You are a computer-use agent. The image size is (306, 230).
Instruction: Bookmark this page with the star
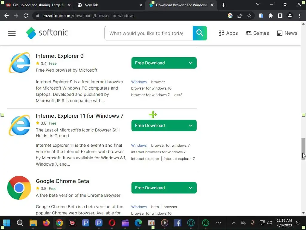pos(249,16)
